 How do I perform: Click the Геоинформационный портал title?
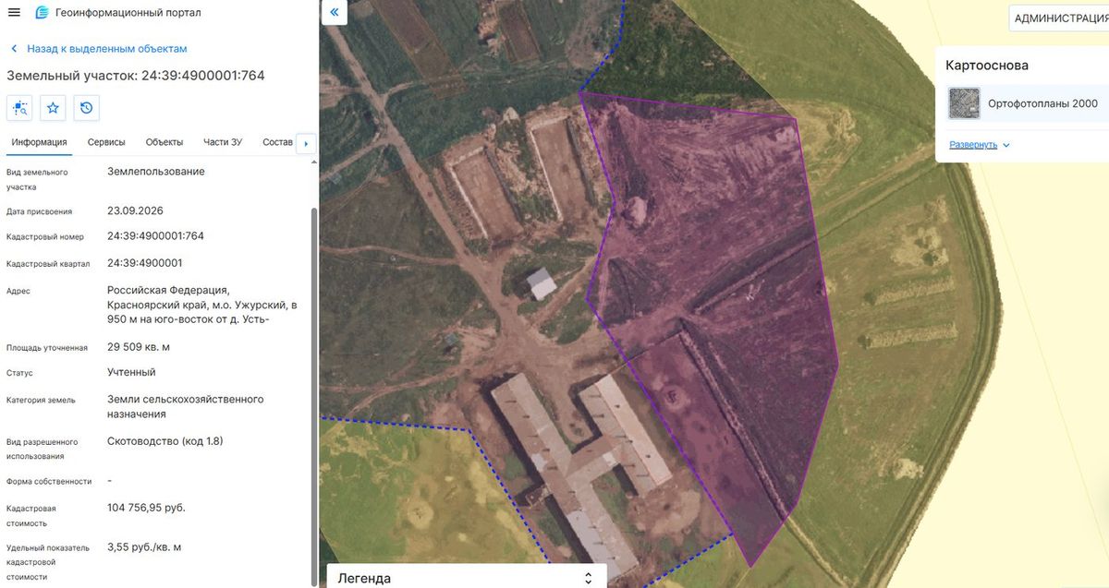point(128,13)
